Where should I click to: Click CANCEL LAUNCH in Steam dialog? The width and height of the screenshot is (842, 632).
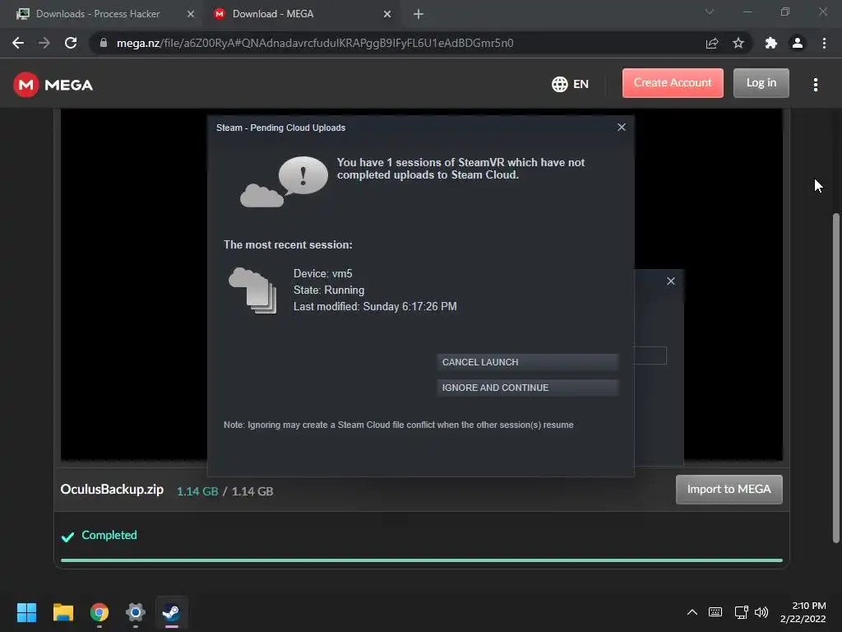(x=528, y=362)
